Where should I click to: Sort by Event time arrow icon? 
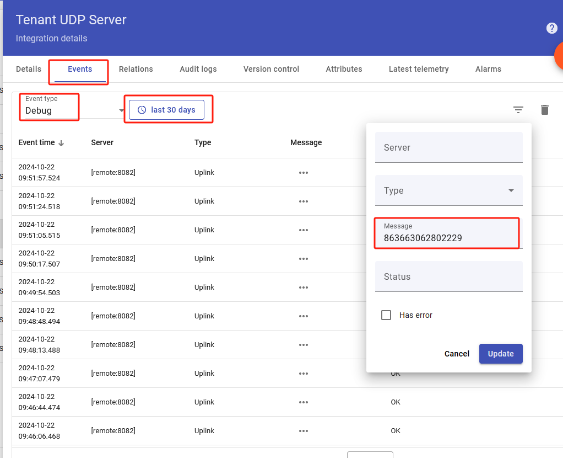coord(61,143)
